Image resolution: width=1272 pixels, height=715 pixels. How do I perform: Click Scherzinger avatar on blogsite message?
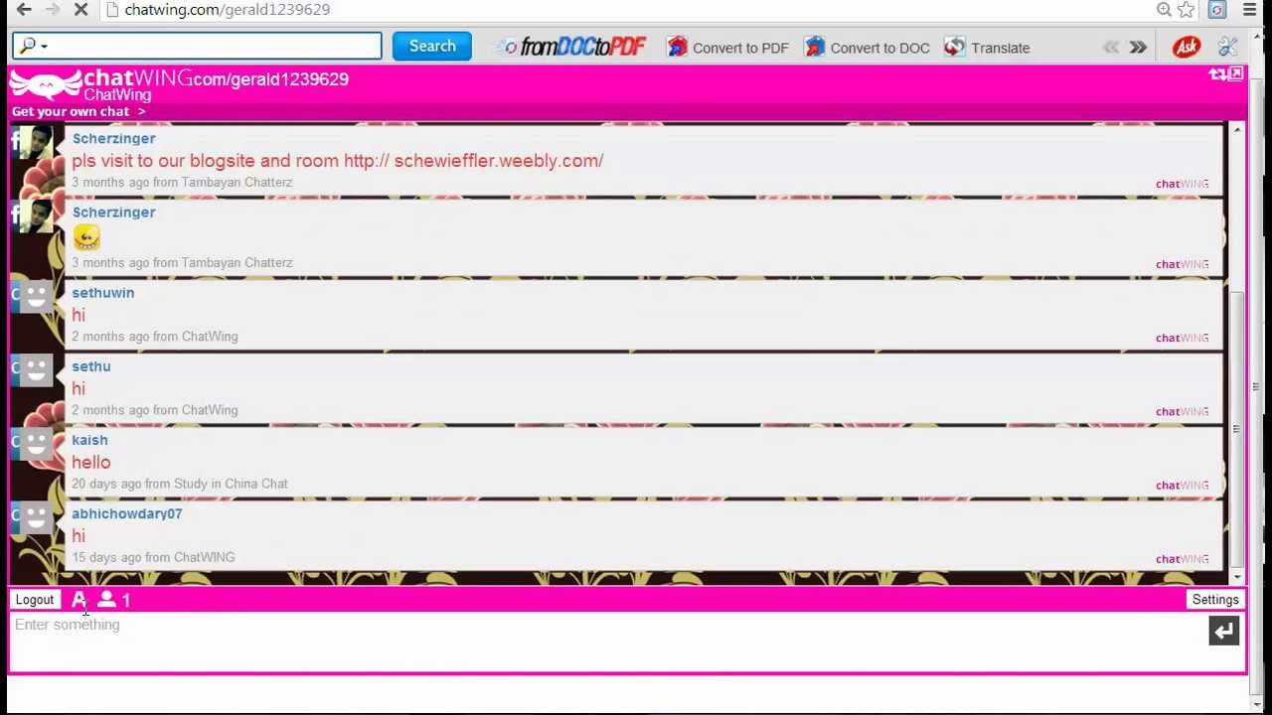tap(37, 144)
